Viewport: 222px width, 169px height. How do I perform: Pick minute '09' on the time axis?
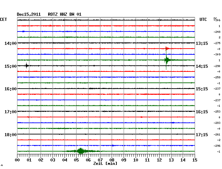[124, 160]
